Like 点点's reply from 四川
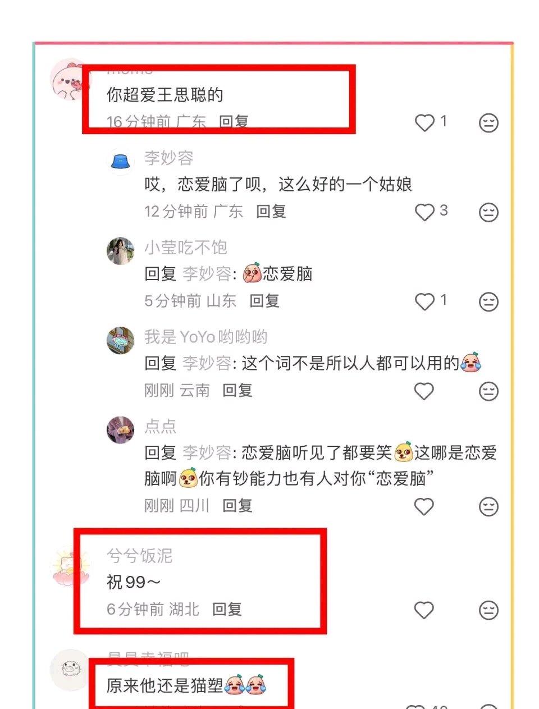The width and height of the screenshot is (539, 709). (x=424, y=506)
